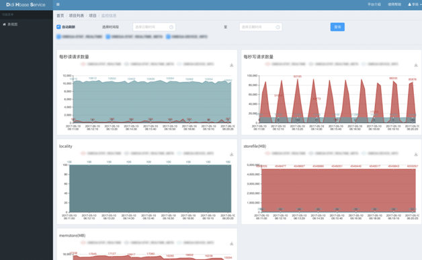Go to 首页 in the breadcrumb

(x=60, y=15)
